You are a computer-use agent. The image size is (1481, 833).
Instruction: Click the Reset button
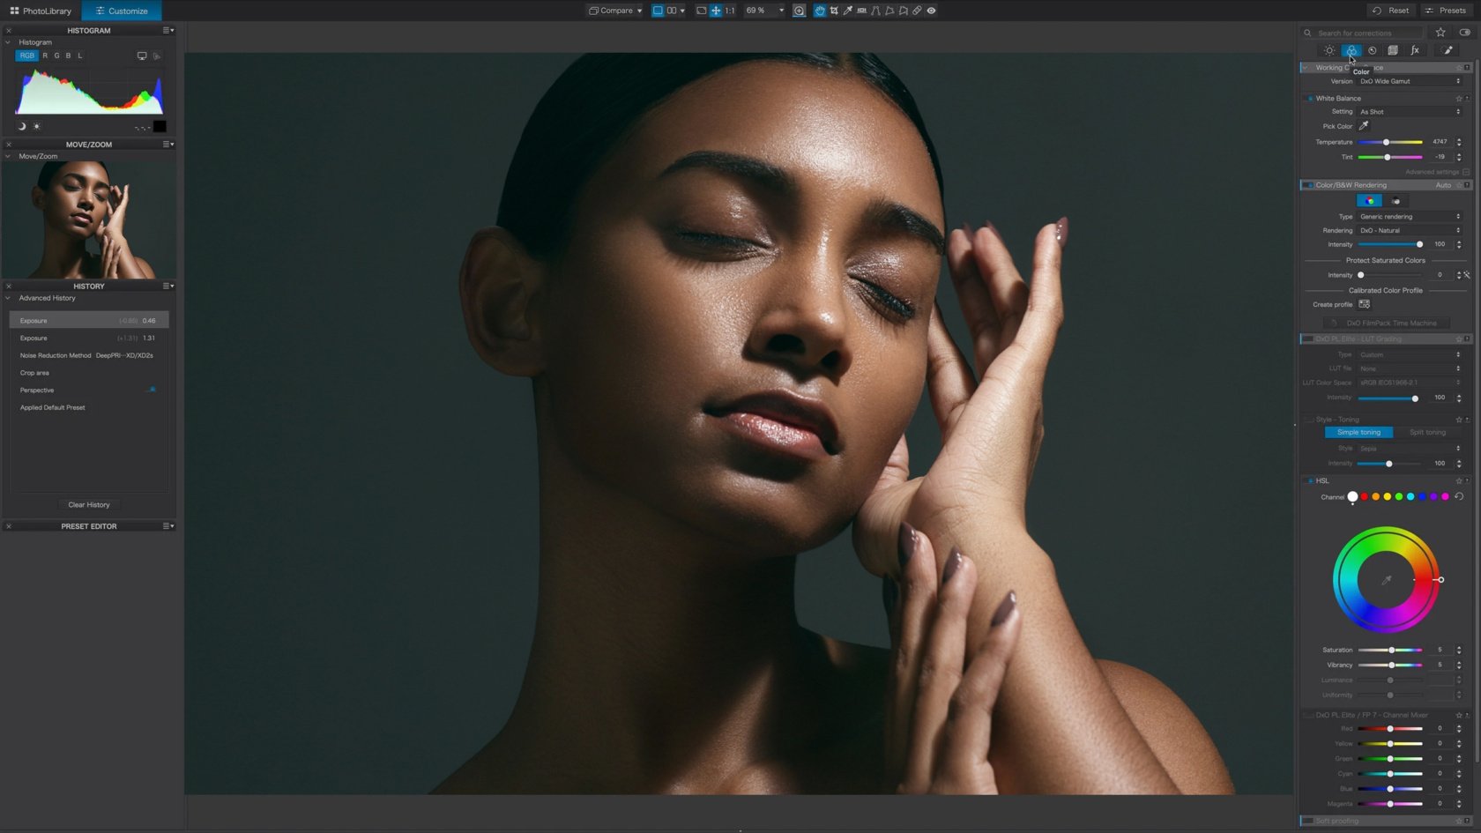pyautogui.click(x=1390, y=11)
